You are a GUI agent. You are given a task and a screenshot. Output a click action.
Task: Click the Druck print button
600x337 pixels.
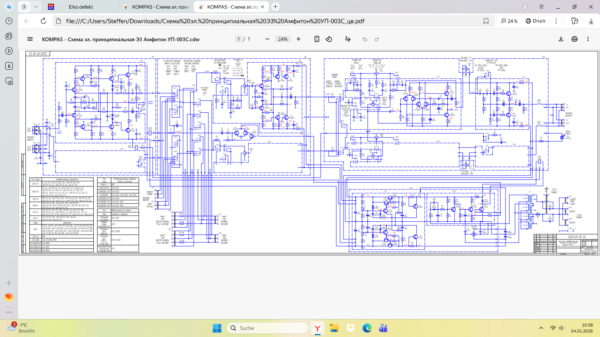(x=535, y=21)
